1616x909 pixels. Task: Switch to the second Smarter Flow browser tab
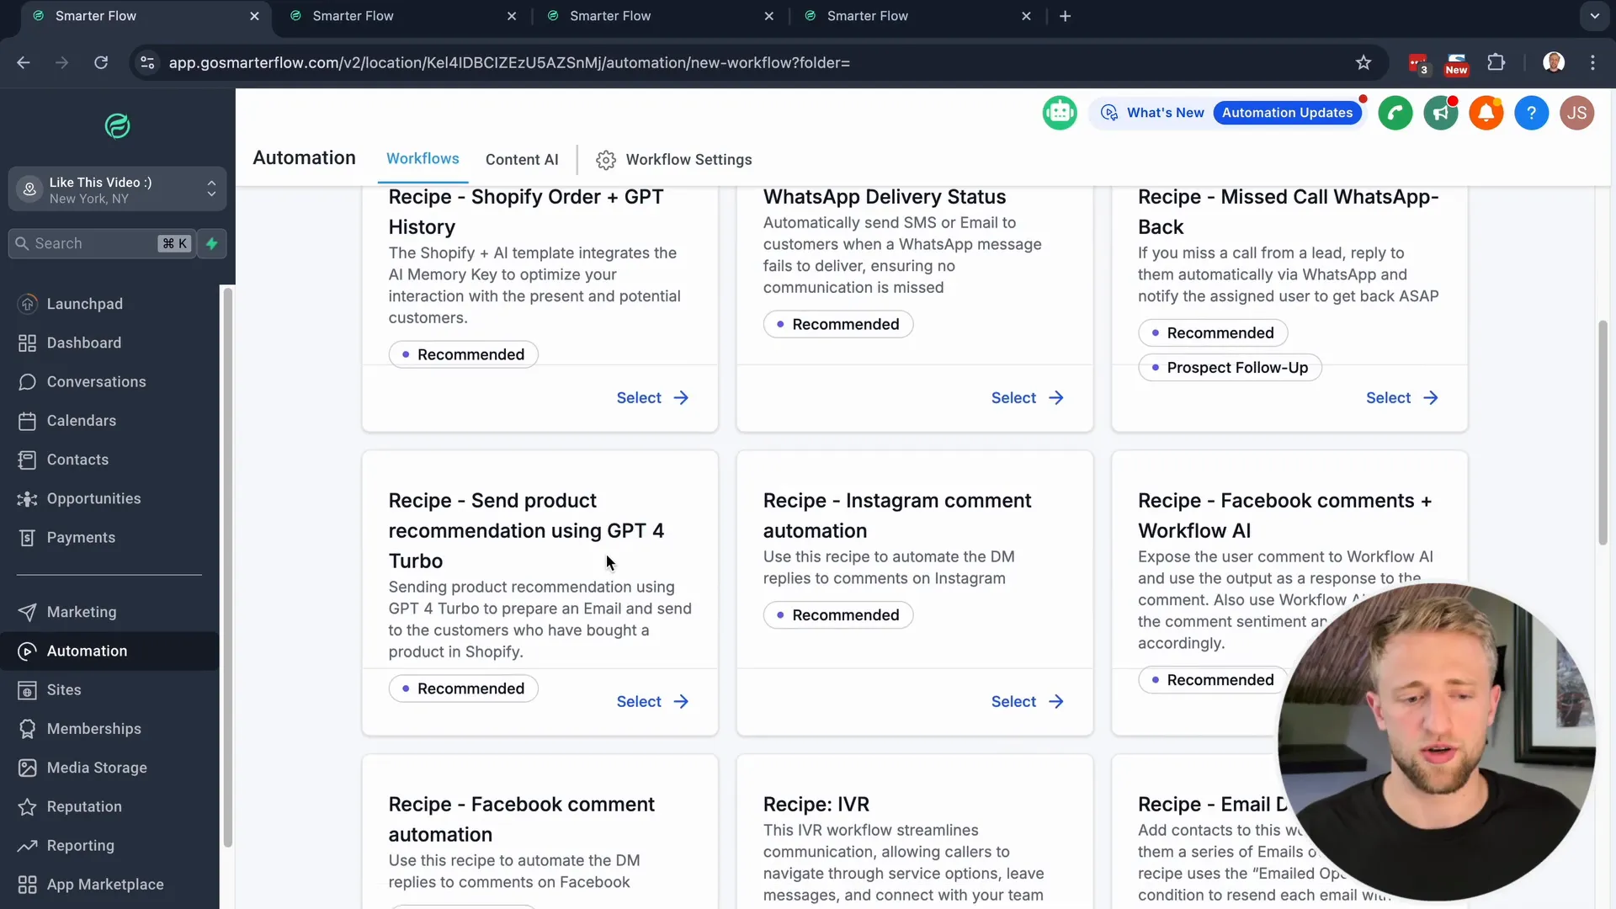pyautogui.click(x=402, y=16)
